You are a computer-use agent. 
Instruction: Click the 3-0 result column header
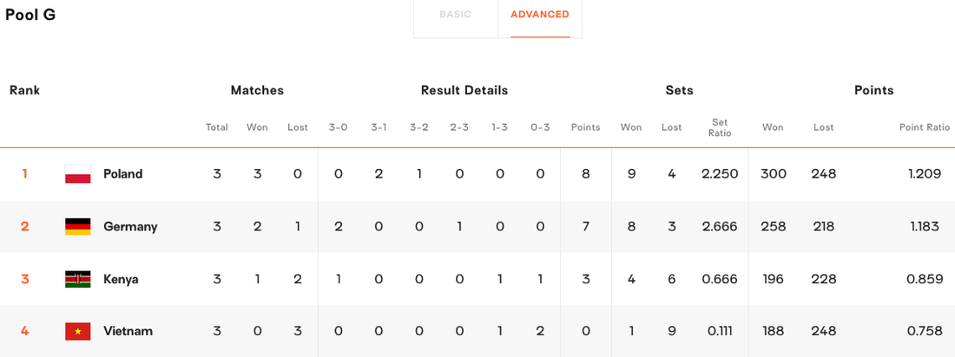point(338,127)
